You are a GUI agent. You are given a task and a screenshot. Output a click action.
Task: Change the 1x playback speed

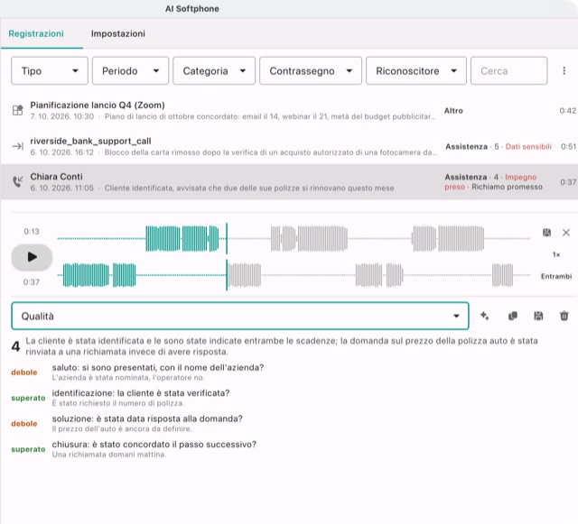point(556,254)
